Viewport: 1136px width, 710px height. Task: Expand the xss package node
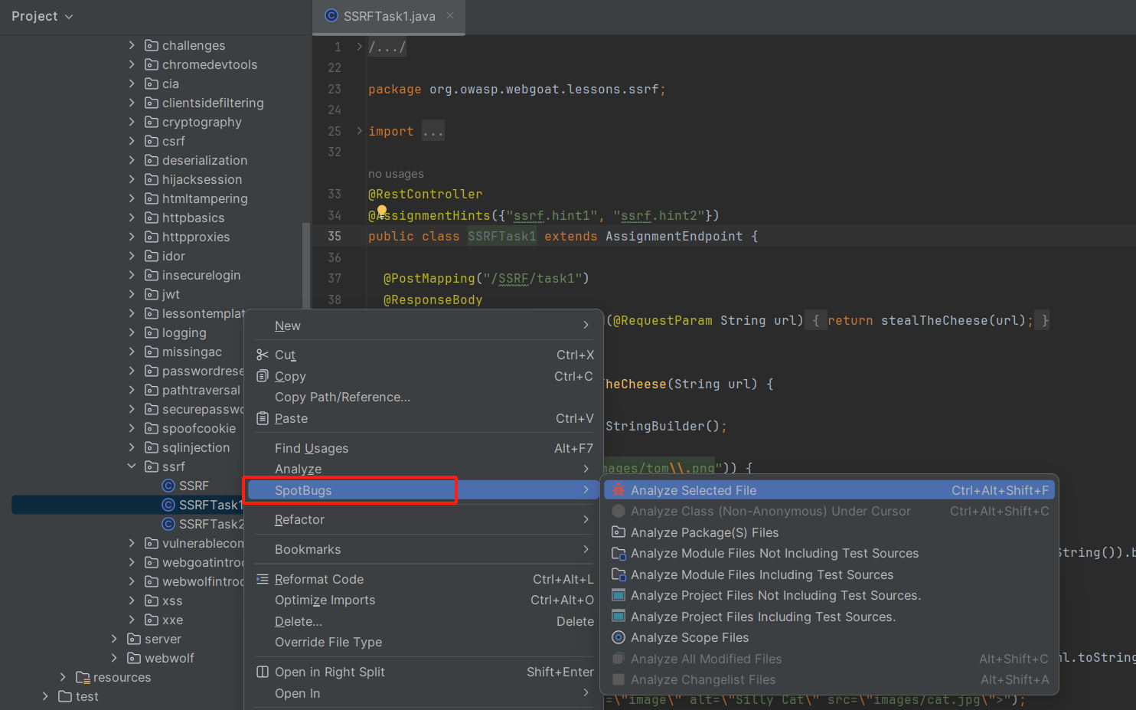pyautogui.click(x=132, y=600)
